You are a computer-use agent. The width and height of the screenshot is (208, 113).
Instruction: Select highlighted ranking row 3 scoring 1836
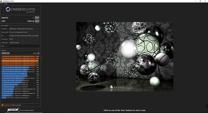pos(20,61)
